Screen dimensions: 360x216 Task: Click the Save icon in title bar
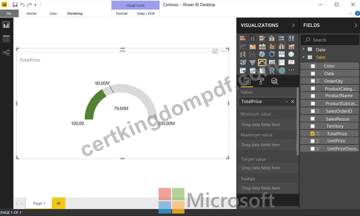click(15, 5)
